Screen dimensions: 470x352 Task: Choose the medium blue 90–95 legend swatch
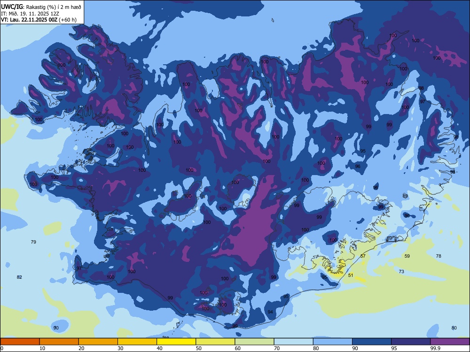(372, 342)
